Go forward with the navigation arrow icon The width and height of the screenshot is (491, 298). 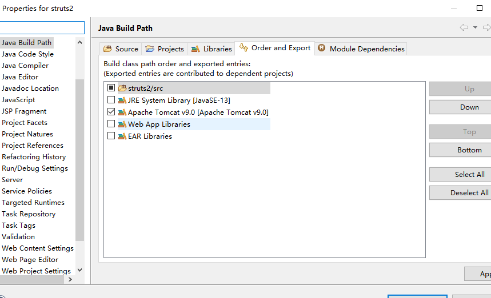[x=486, y=27]
